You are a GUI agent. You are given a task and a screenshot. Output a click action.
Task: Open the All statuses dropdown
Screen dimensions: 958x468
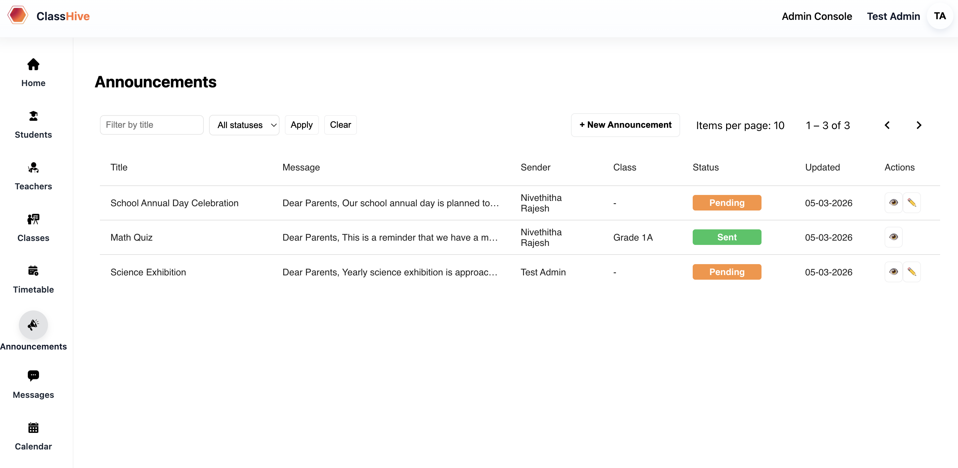pos(244,125)
